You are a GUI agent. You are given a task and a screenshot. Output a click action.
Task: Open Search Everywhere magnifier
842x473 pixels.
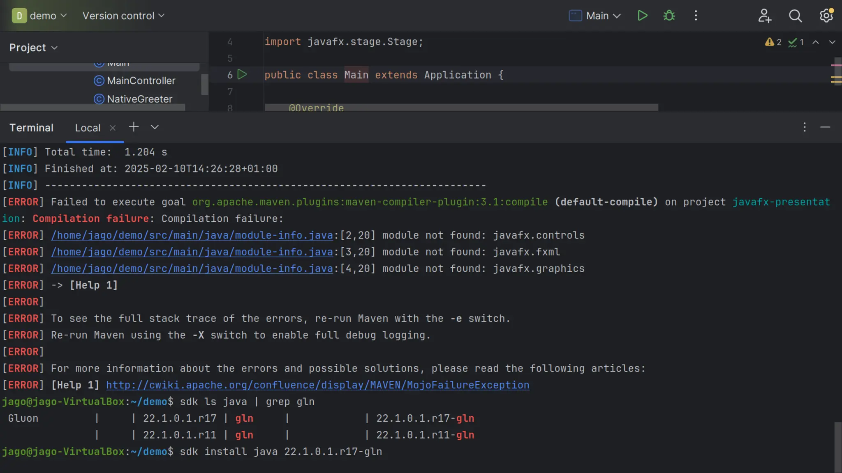click(x=795, y=16)
